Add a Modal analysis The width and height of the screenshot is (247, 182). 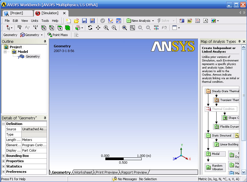coord(215,154)
